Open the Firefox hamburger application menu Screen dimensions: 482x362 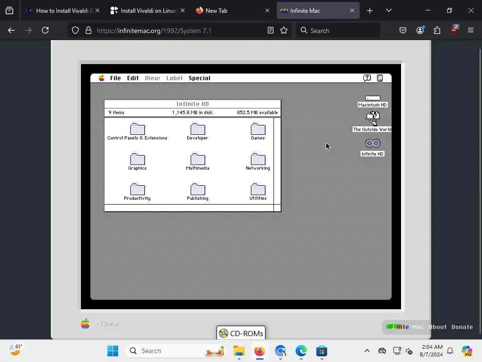pyautogui.click(x=471, y=31)
